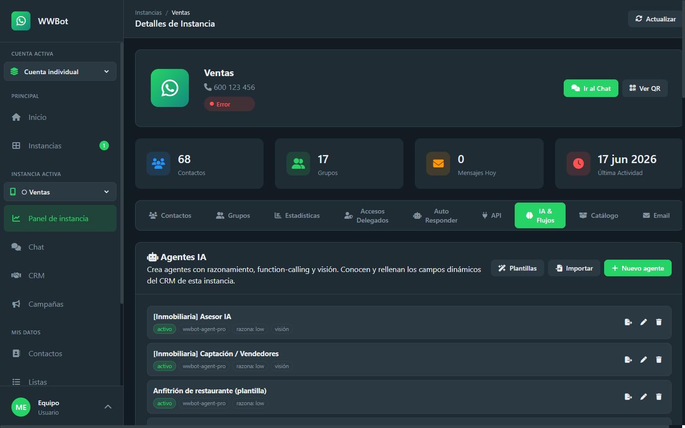Switch to the Contactos tab
The height and width of the screenshot is (428, 685).
(x=170, y=215)
